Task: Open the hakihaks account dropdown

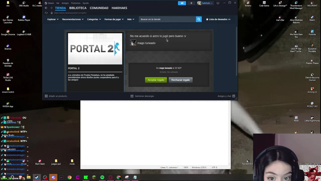Action: [205, 3]
